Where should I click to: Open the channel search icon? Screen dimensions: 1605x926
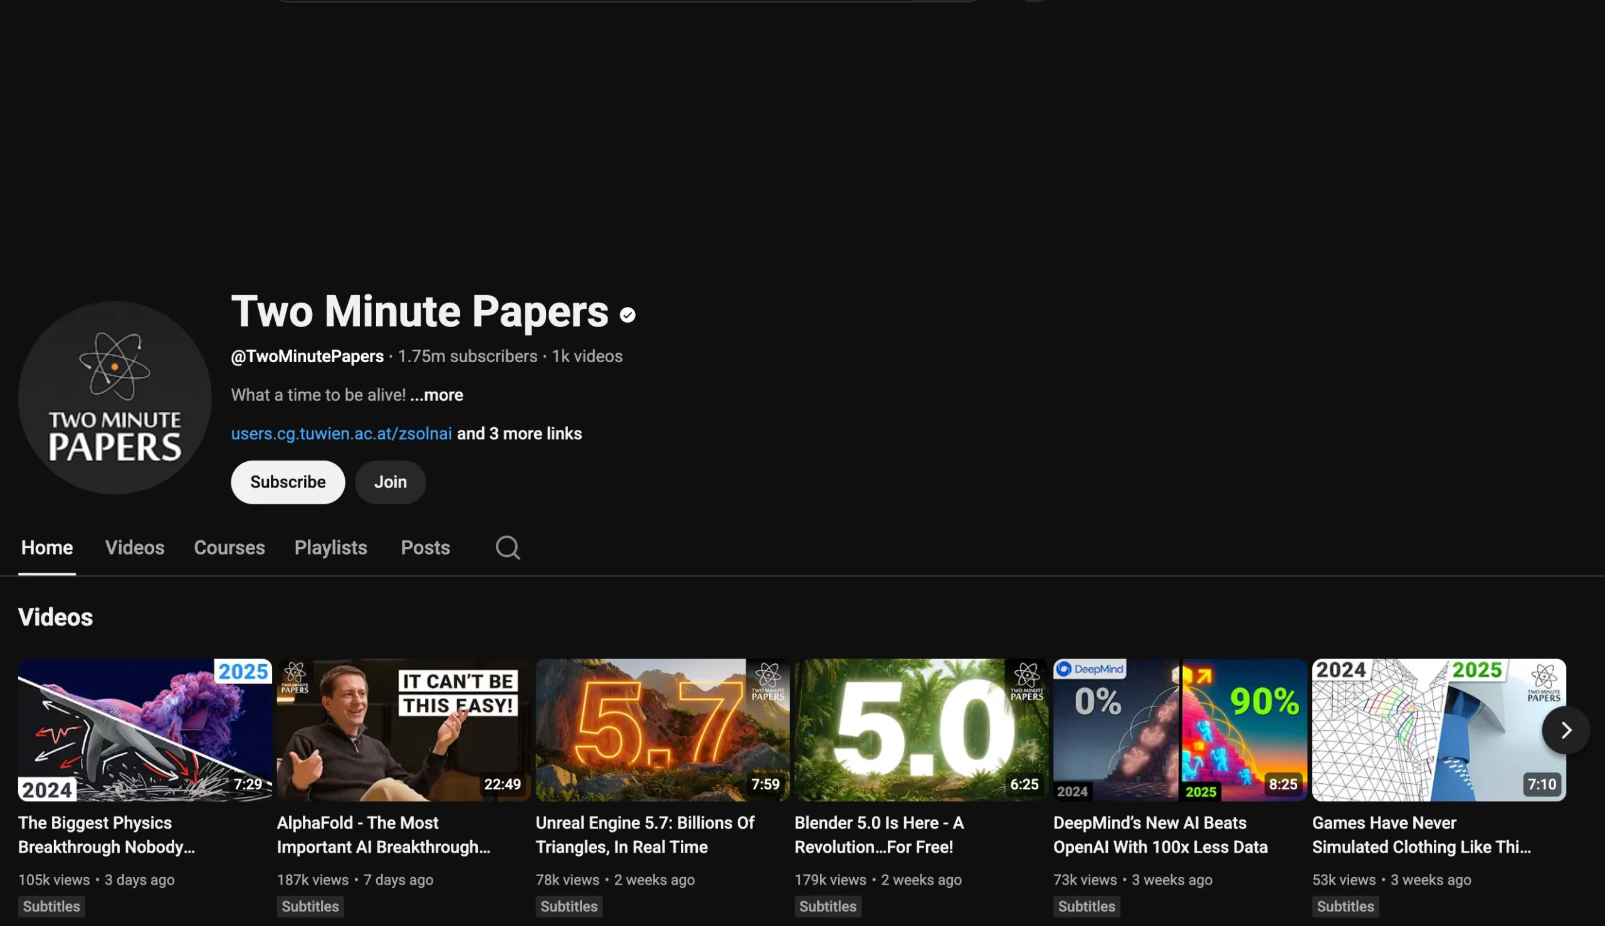coord(506,547)
